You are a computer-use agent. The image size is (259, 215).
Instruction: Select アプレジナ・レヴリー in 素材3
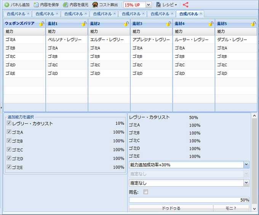click(151, 40)
